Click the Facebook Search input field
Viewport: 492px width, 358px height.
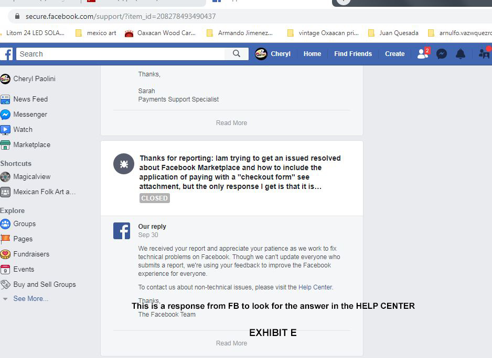point(121,54)
